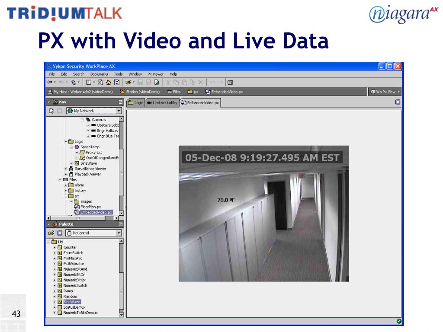Click the Toggle edit mode toolbar icon
443x332 pixels.
230,82
